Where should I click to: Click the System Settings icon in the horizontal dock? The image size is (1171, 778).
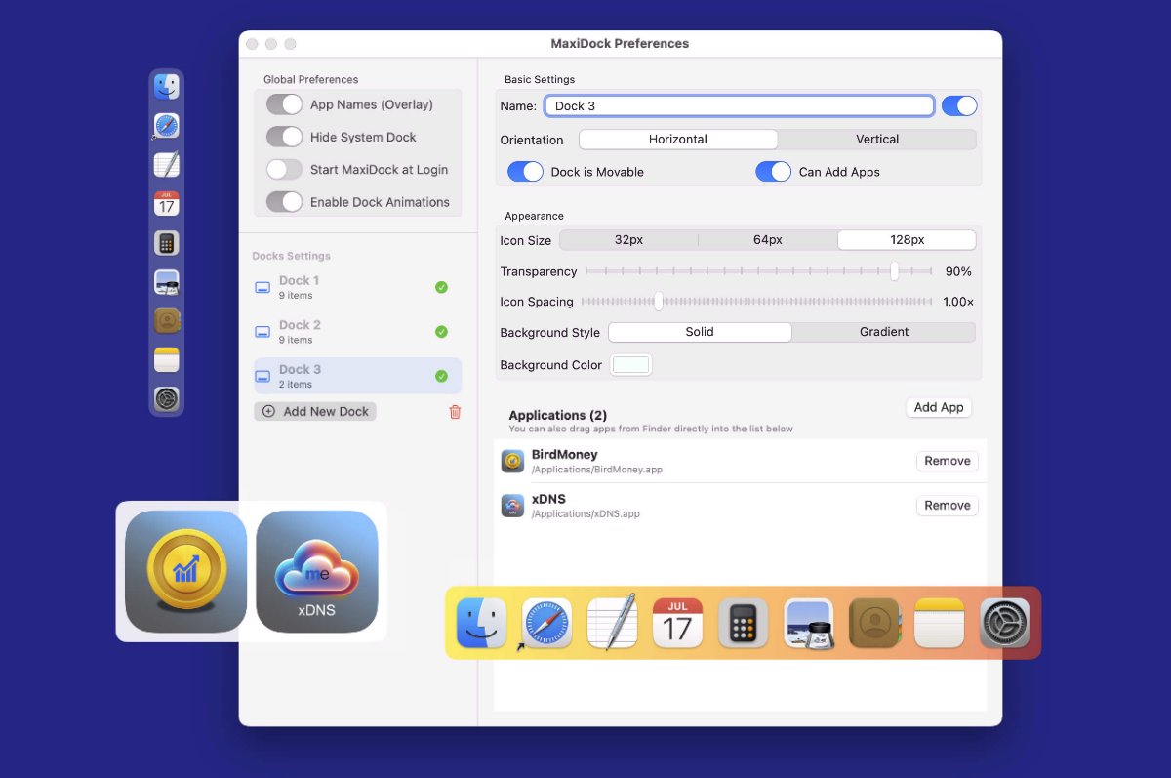(1005, 622)
